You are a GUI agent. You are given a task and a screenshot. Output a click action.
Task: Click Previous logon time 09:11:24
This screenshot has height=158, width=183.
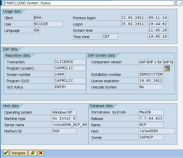tap(158, 18)
